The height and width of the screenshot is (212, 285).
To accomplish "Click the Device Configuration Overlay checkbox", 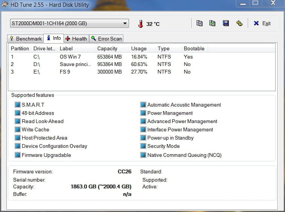I will 18,146.
